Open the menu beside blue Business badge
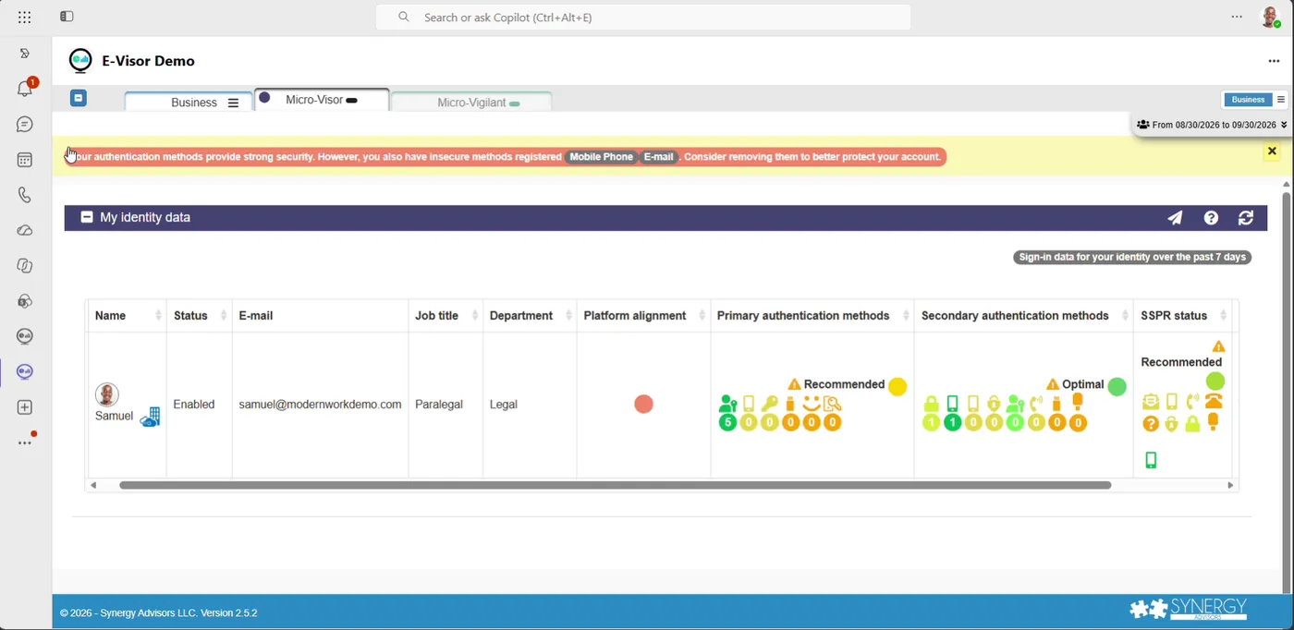Screen dimensions: 1294x630 1281,100
